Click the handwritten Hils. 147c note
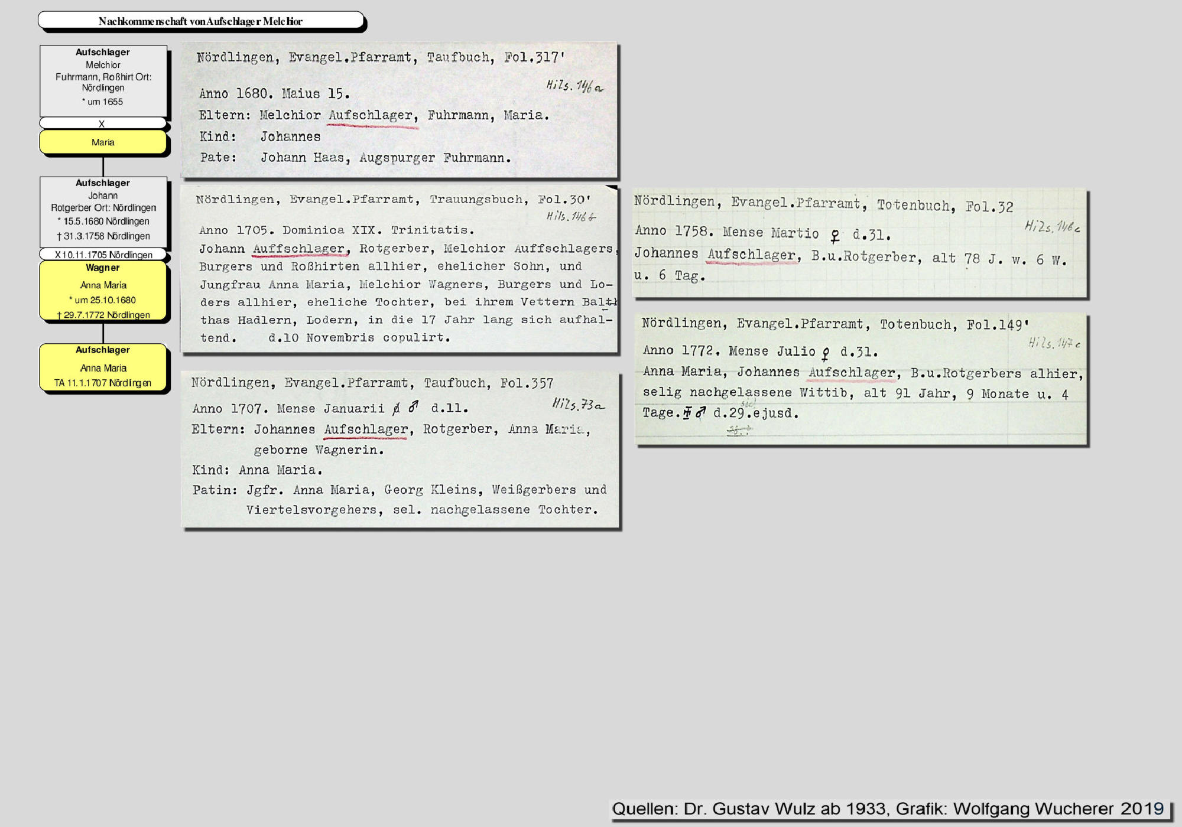Image resolution: width=1182 pixels, height=827 pixels. (1054, 343)
